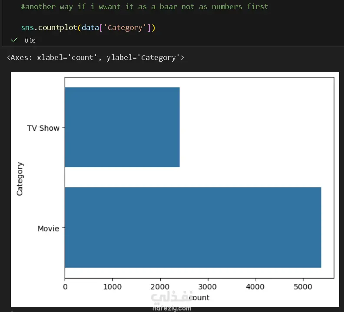Click the Arabic watermark logo
This screenshot has height=312, width=344.
(171, 300)
